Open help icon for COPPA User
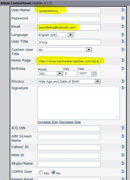The width and height of the screenshot is (130, 180). tap(123, 171)
